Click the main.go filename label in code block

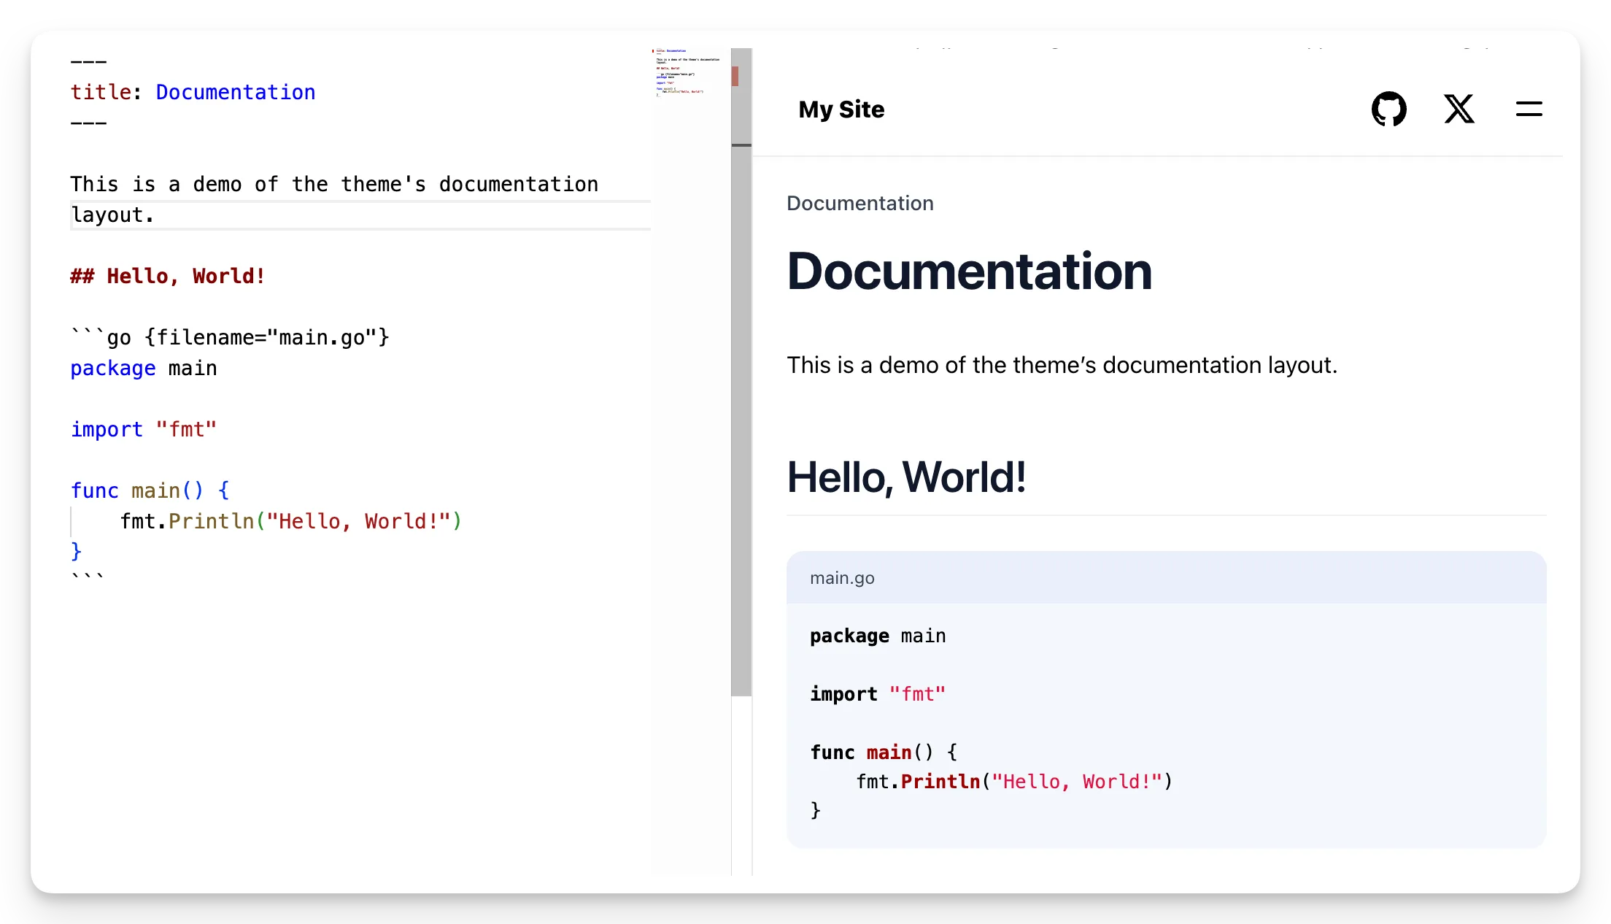point(842,577)
